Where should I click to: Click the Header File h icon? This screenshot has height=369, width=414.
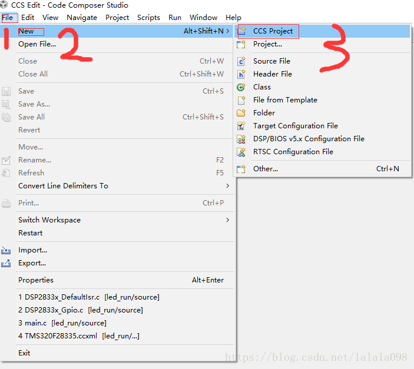(x=241, y=74)
